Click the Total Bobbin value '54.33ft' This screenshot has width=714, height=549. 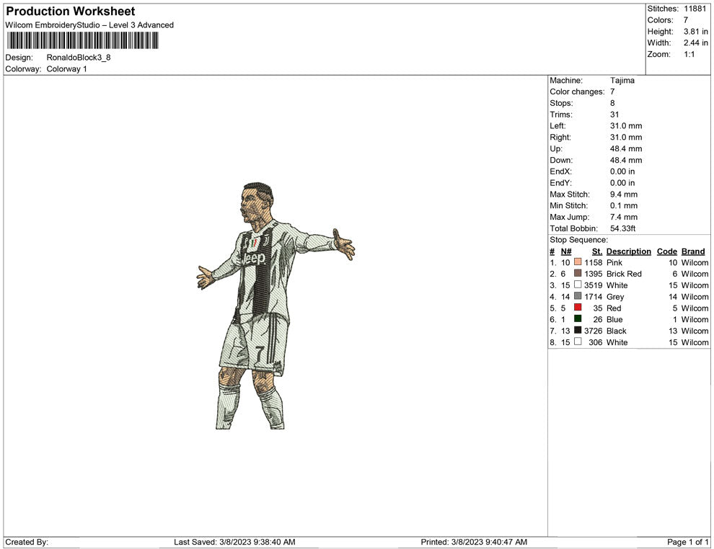622,228
